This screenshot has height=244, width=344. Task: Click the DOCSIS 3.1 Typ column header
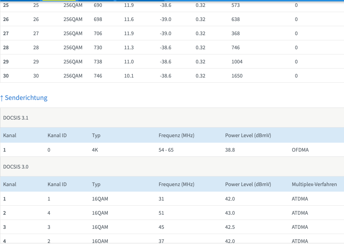(x=96, y=135)
